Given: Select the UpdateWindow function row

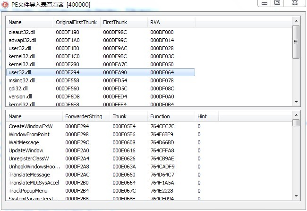Looking at the screenshot, I should point(112,150).
